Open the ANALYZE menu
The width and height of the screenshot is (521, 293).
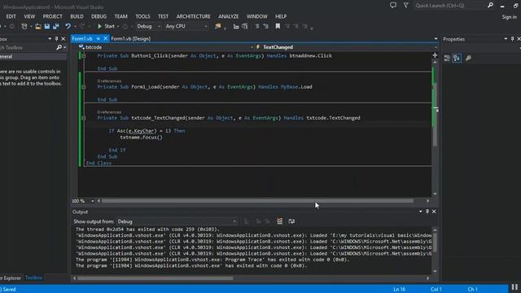click(228, 16)
